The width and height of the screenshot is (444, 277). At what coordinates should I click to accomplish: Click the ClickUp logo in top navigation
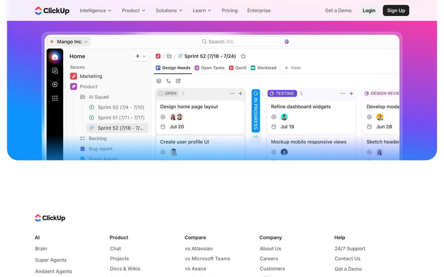coord(52,11)
